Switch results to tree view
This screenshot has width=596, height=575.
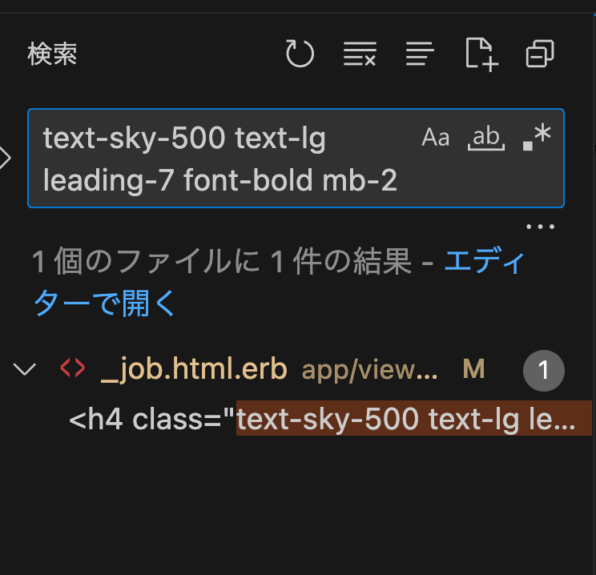click(x=419, y=54)
